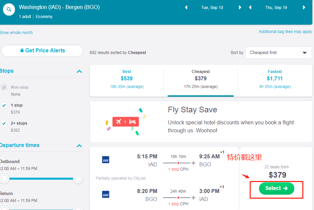The width and height of the screenshot is (314, 210).
Task: Click the SAS logo on outbound flight
Action: point(106,160)
